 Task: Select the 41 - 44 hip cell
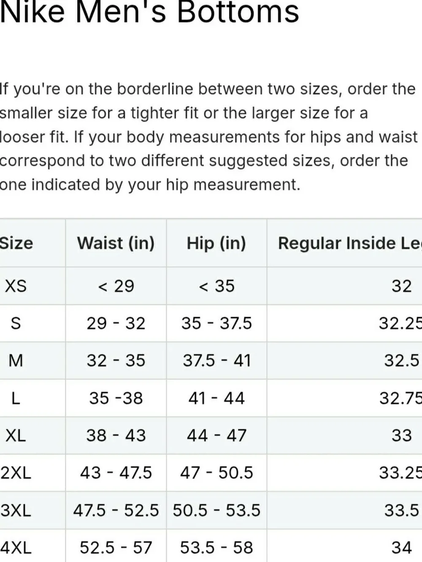[216, 398]
